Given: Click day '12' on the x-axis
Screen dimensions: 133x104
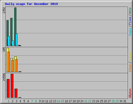Looking at the screenshot, I should (x=51, y=101).
